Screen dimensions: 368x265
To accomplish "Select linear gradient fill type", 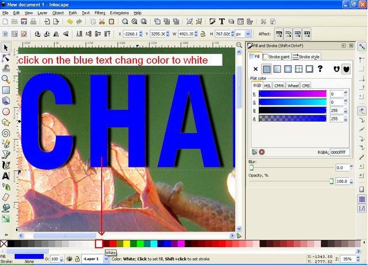I will click(277, 69).
